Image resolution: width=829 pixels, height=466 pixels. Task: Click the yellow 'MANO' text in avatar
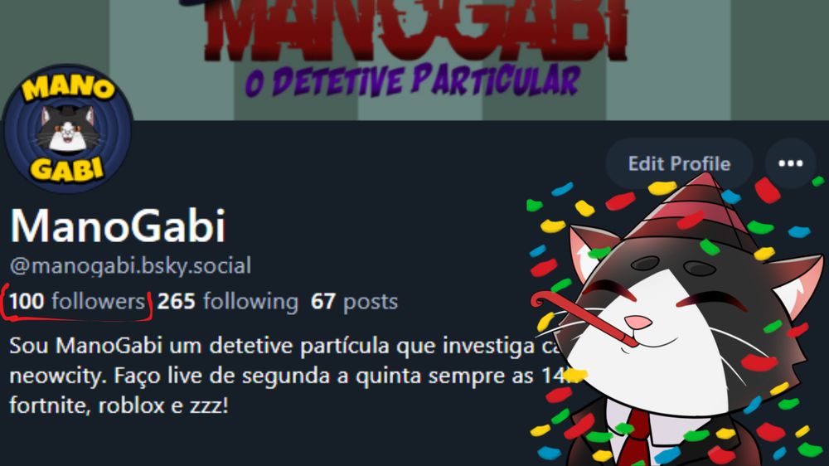68,87
